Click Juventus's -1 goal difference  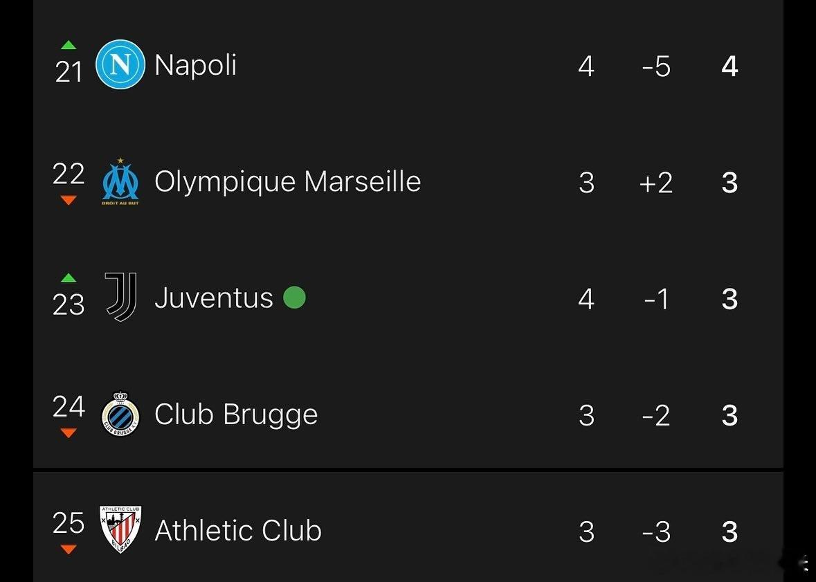click(655, 299)
